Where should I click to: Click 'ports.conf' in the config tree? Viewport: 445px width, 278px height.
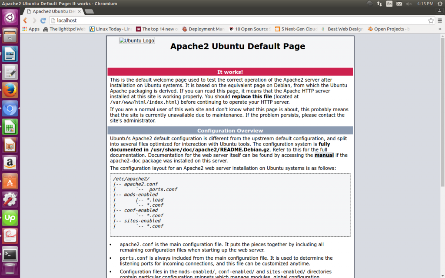(x=163, y=189)
